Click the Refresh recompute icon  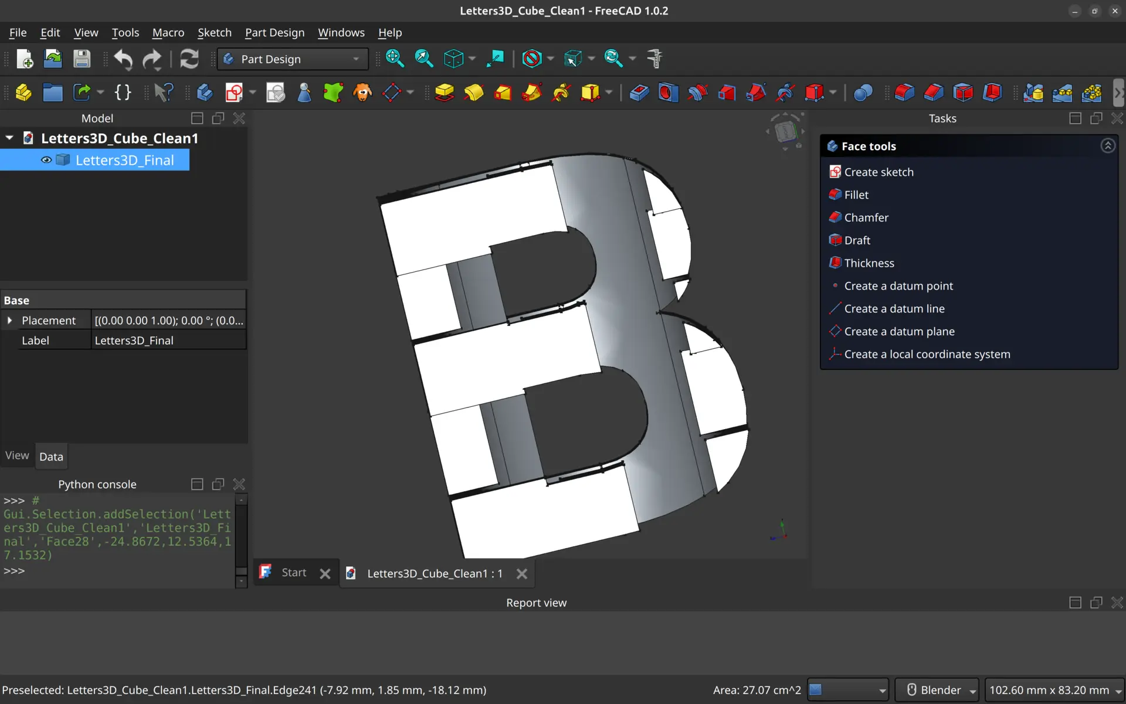(189, 59)
